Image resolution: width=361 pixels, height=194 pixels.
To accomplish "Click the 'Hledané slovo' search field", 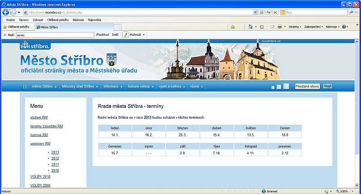I will click(307, 86).
